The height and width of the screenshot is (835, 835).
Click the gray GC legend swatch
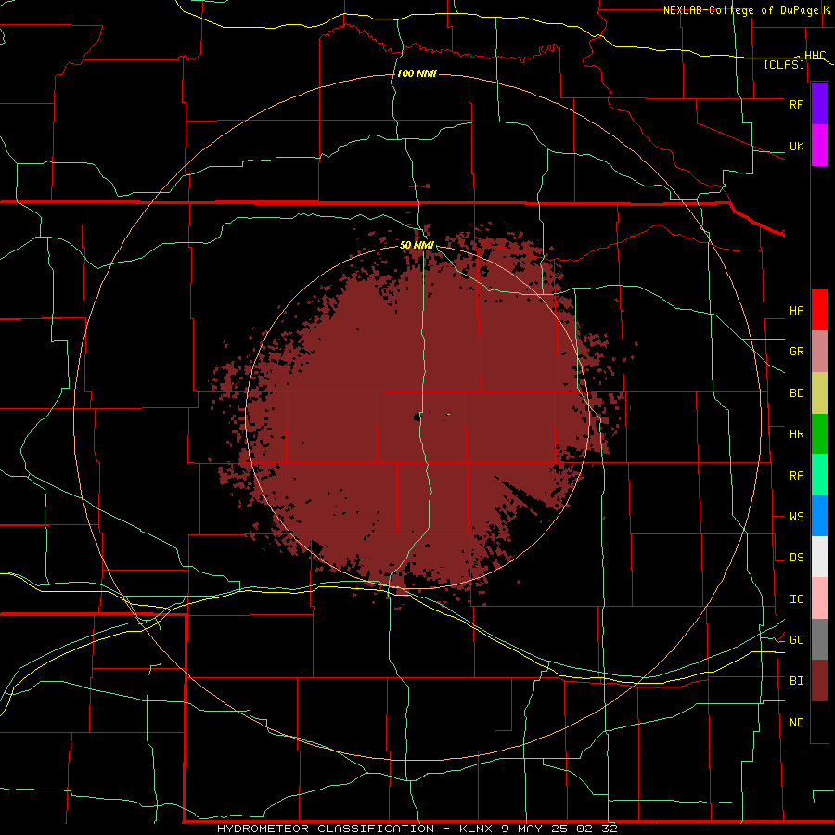point(819,639)
